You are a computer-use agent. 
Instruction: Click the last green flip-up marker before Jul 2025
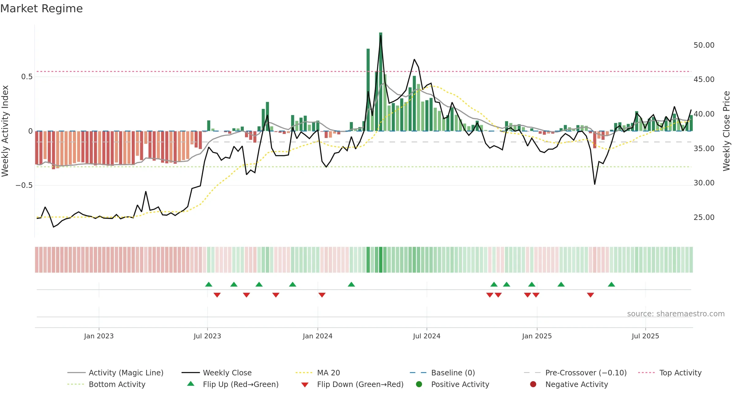point(612,284)
